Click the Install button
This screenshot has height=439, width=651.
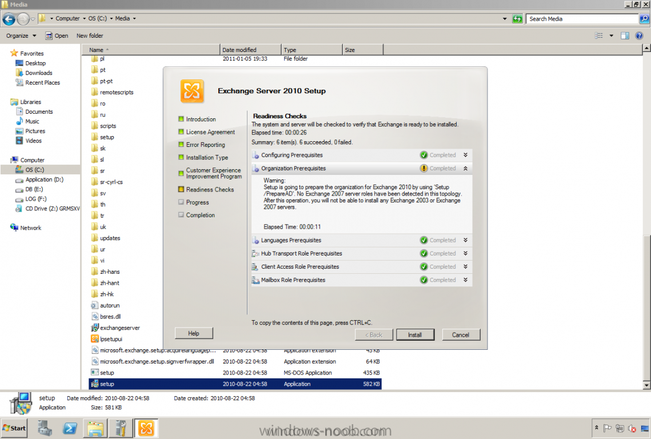(415, 335)
